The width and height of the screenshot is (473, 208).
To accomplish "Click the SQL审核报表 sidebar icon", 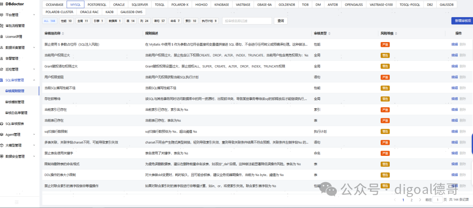I will (2, 123).
